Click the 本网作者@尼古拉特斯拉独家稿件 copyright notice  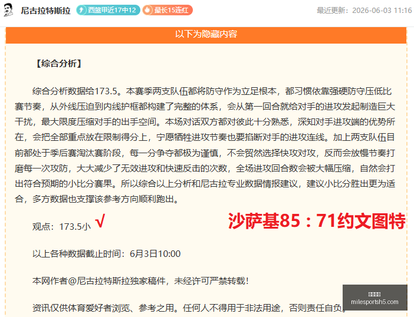140,281
